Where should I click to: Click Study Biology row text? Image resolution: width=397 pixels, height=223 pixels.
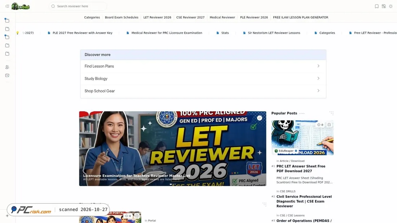[96, 79]
